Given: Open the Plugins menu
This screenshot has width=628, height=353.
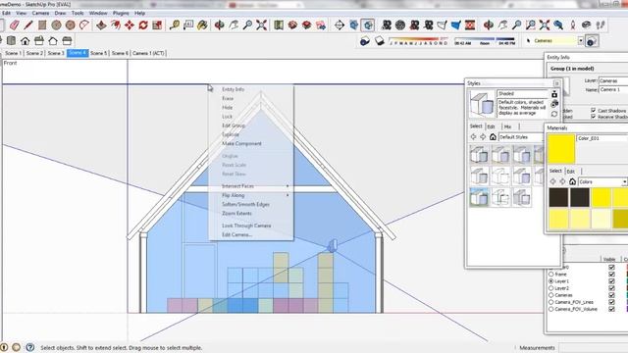Looking at the screenshot, I should click(x=121, y=13).
